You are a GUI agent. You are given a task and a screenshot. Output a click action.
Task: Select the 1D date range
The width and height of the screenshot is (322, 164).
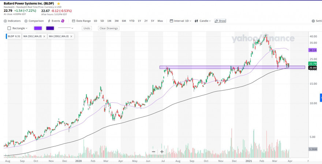pyautogui.click(x=95, y=21)
